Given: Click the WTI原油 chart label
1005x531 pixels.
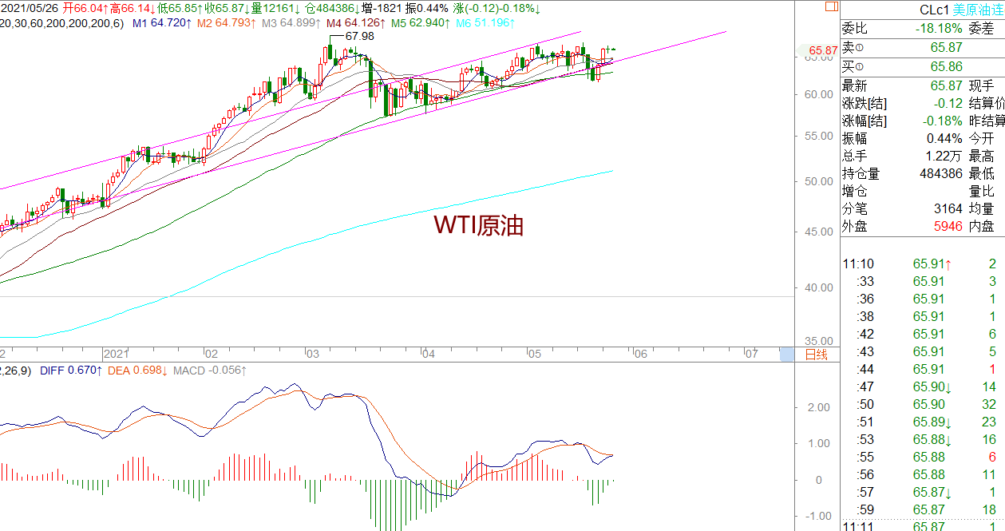Looking at the screenshot, I should [x=478, y=226].
